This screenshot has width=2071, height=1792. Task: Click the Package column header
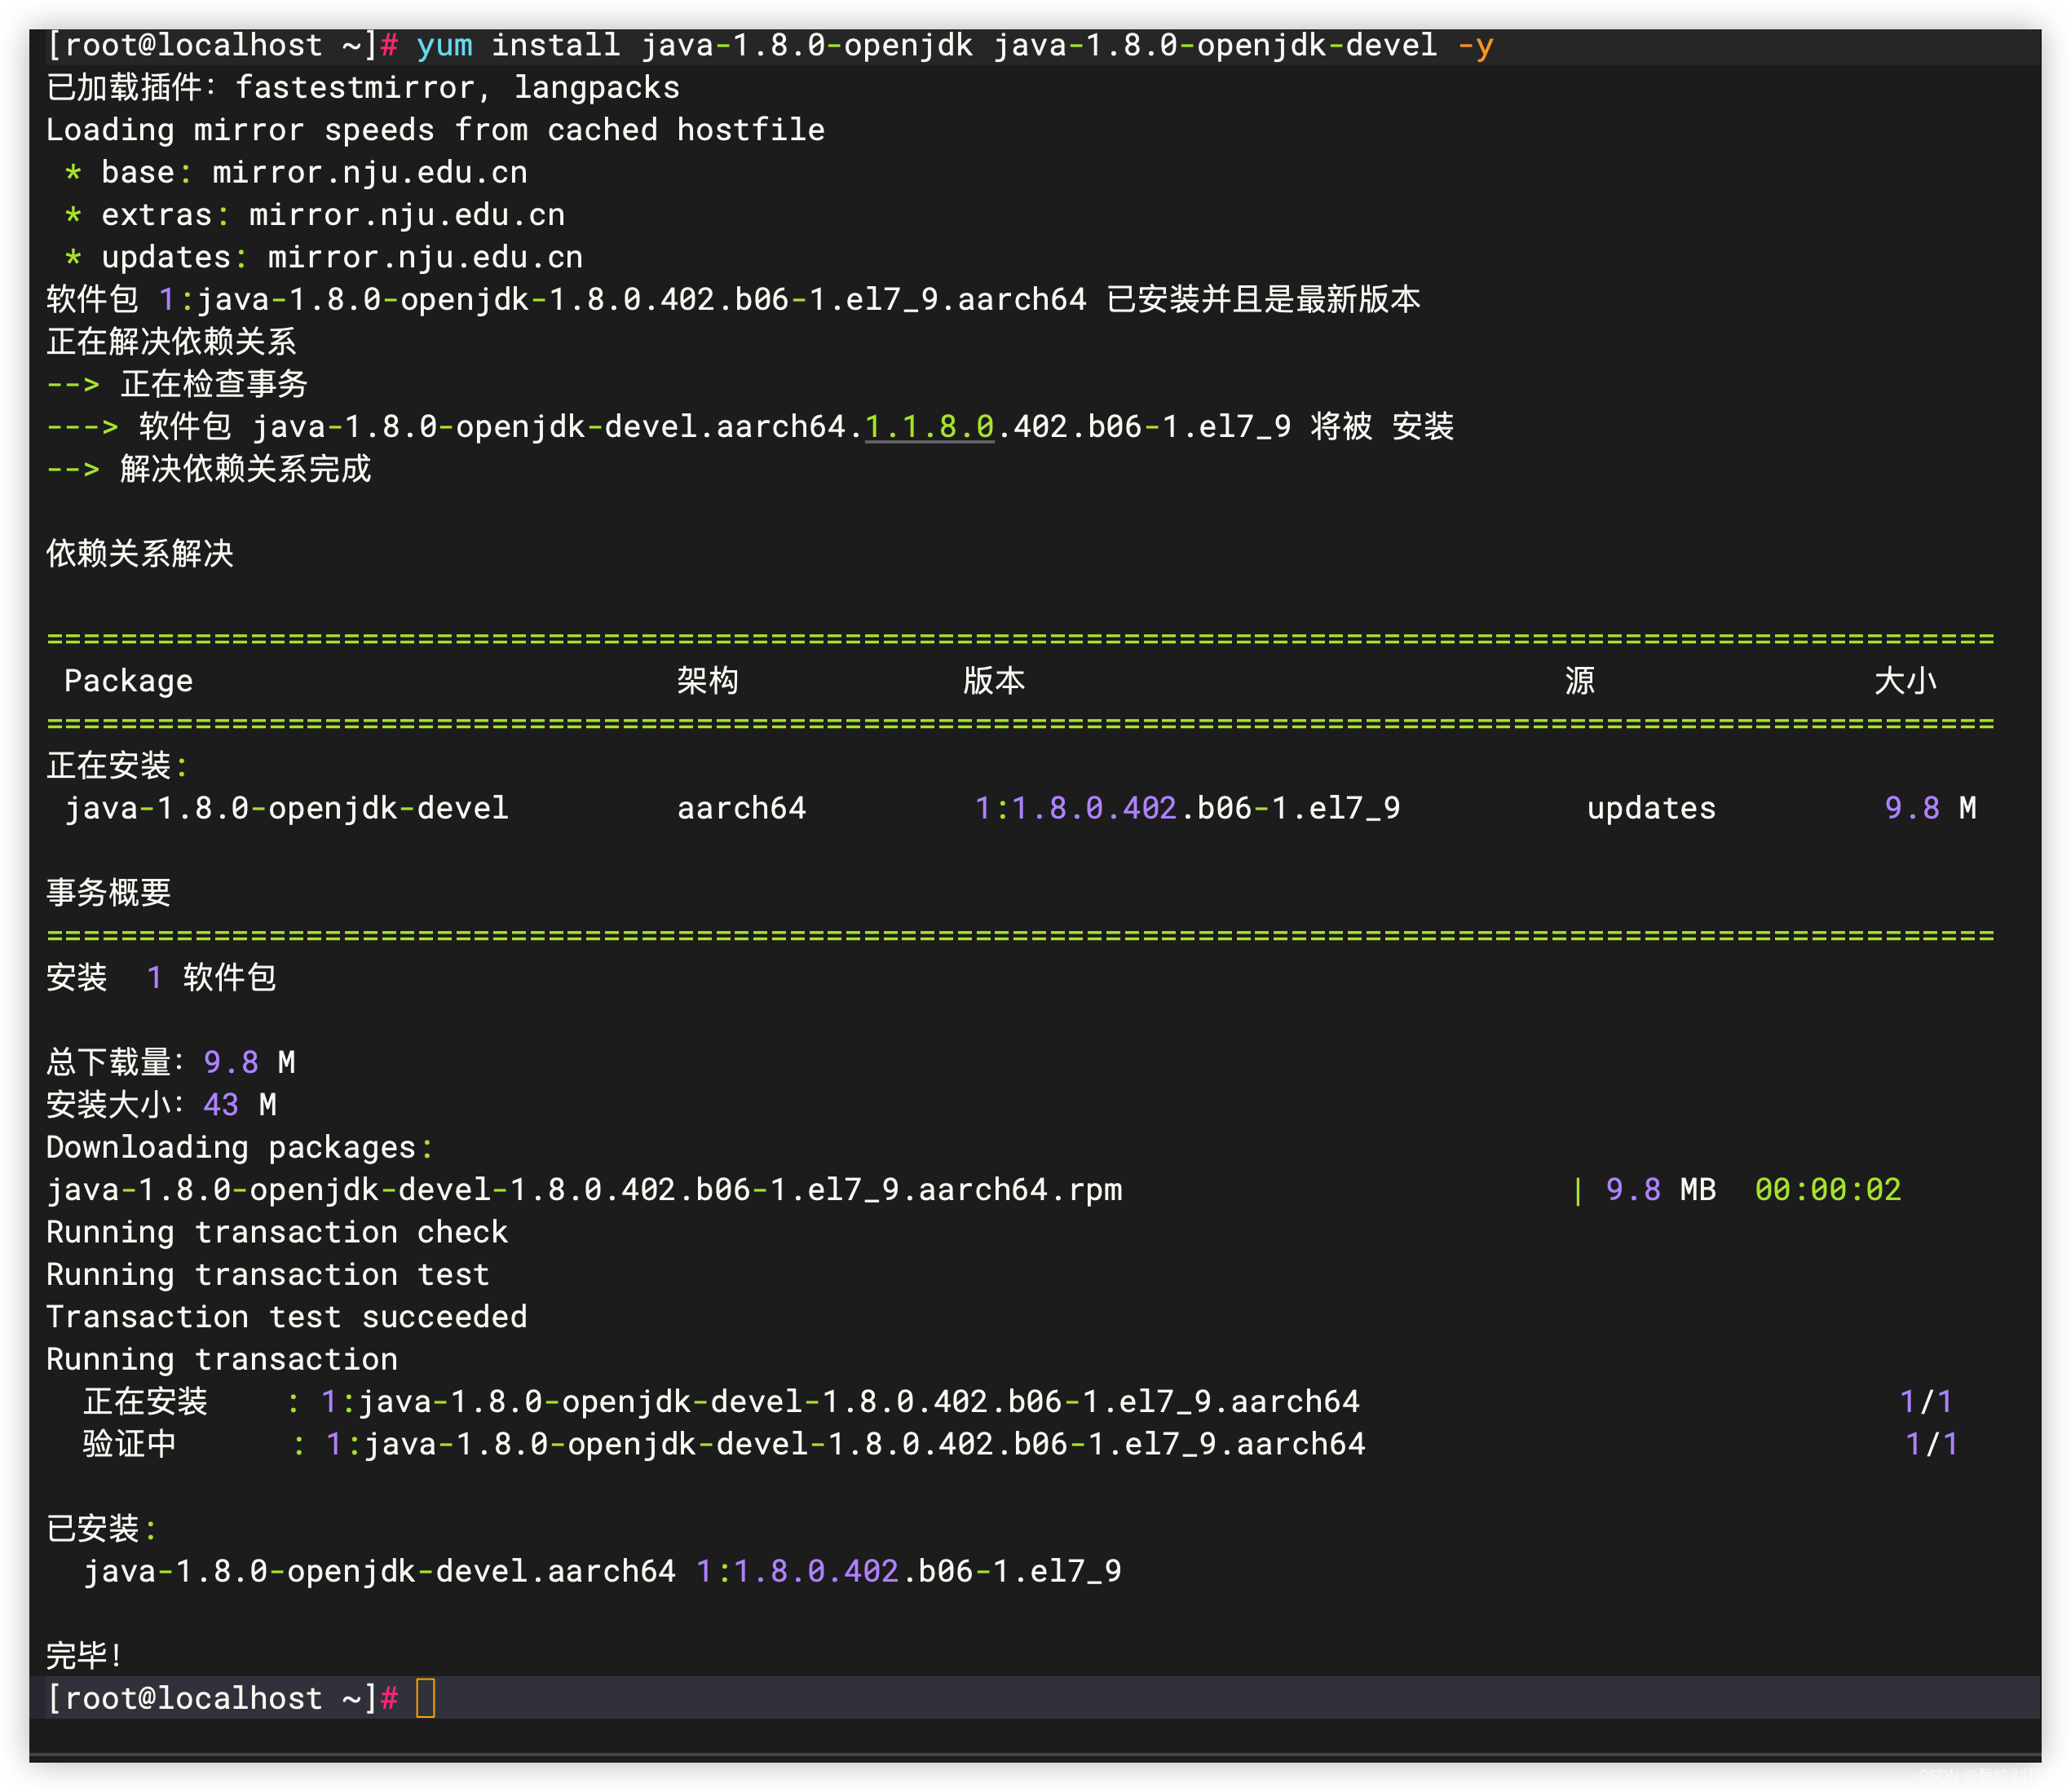pyautogui.click(x=128, y=681)
